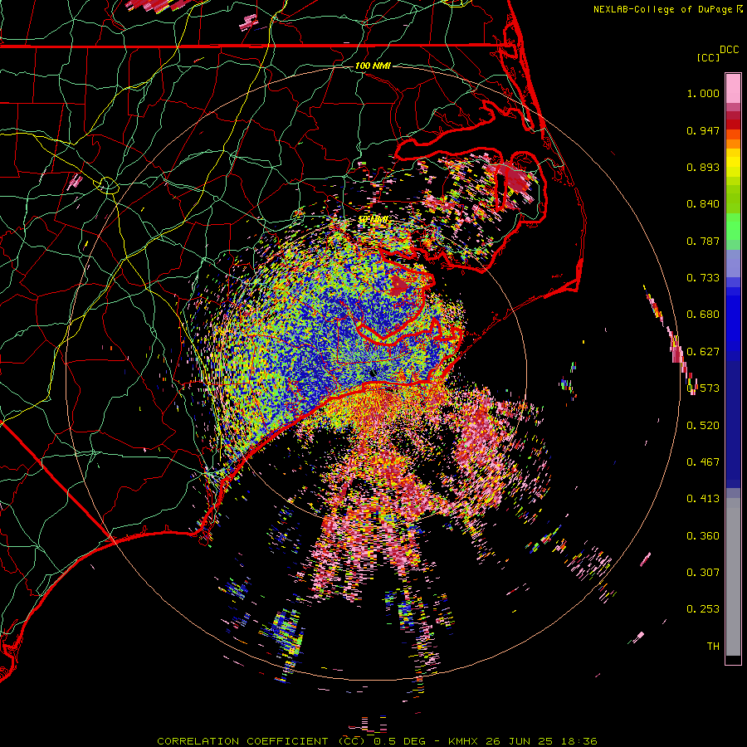Click the TH threshold label
Screen dimensions: 747x747
coord(713,647)
